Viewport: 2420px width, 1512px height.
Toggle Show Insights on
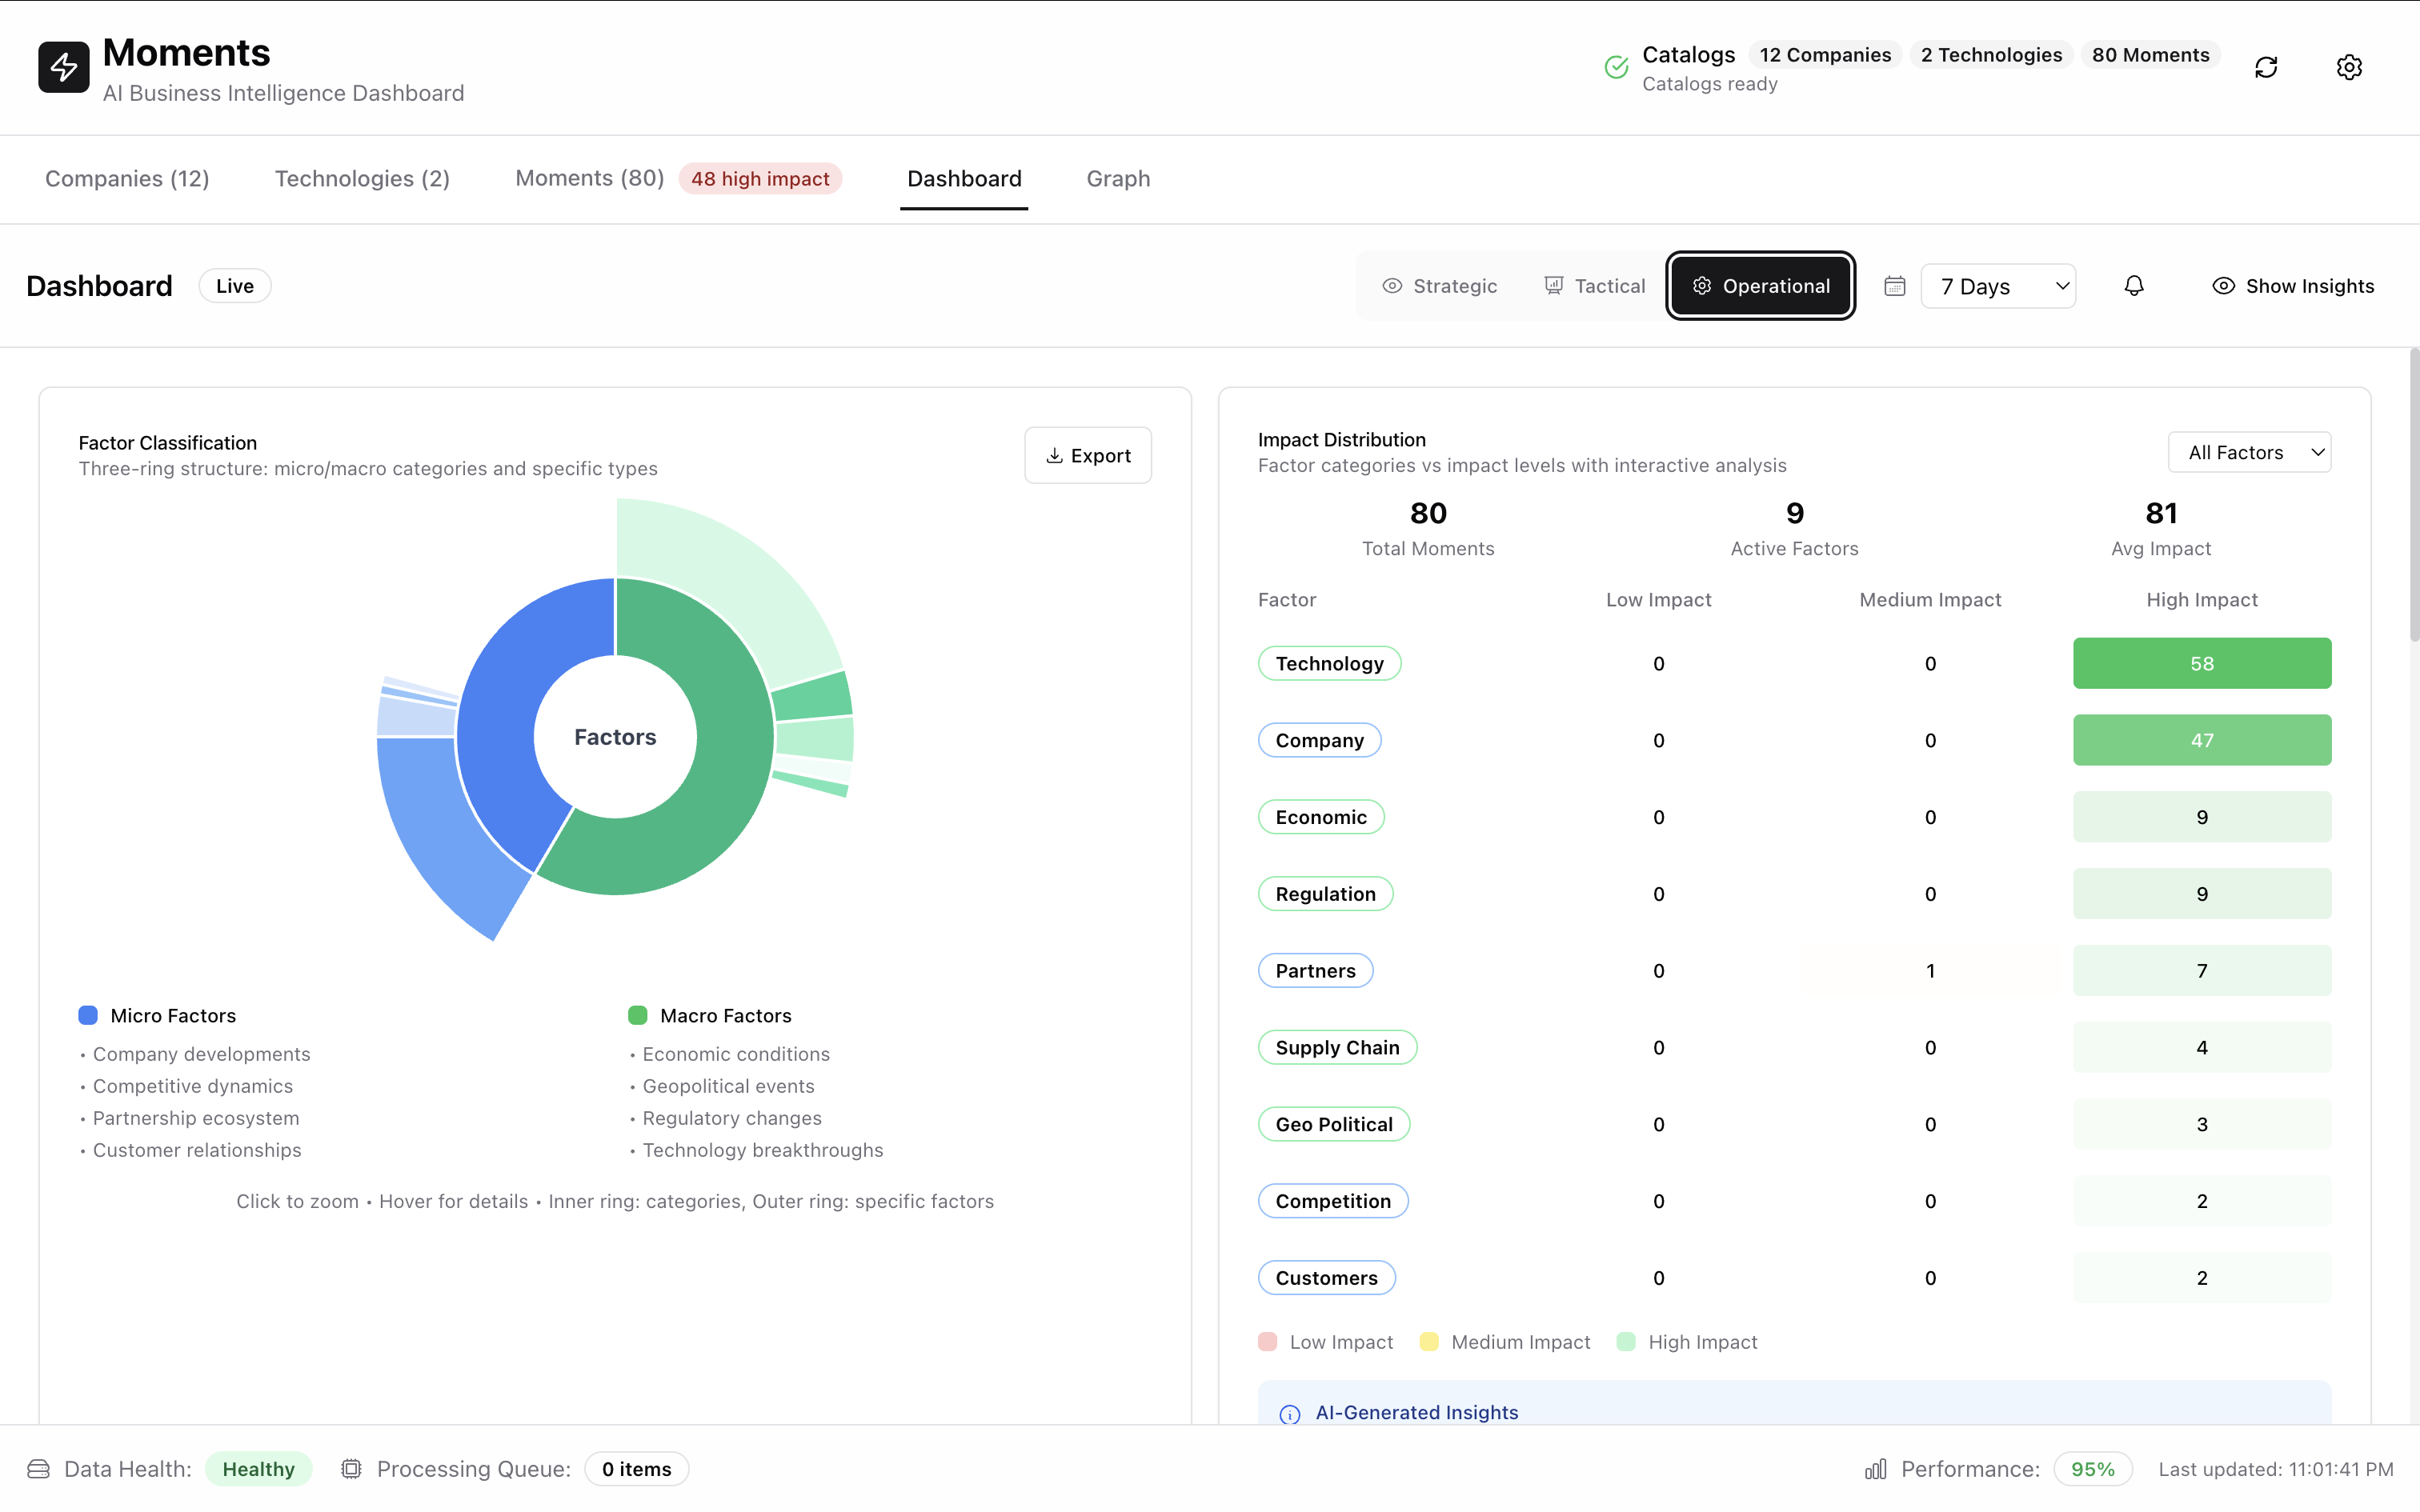2294,285
